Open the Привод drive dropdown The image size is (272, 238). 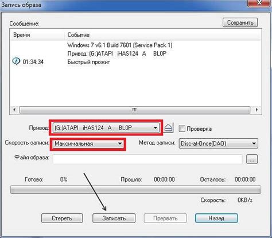click(106, 127)
